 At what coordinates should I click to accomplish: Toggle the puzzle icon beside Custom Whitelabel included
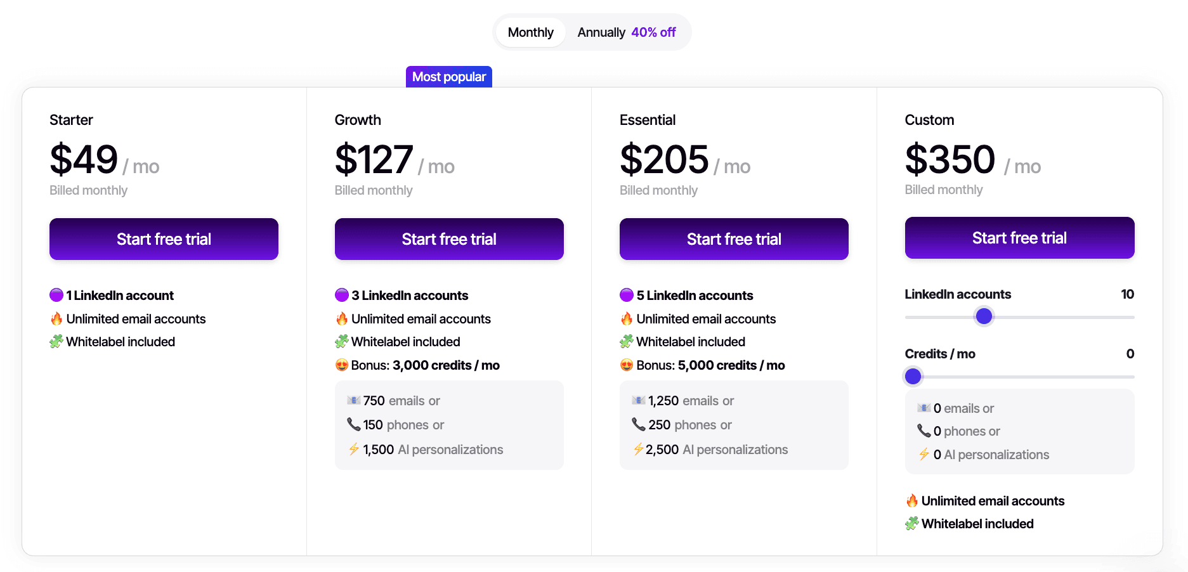[911, 524]
